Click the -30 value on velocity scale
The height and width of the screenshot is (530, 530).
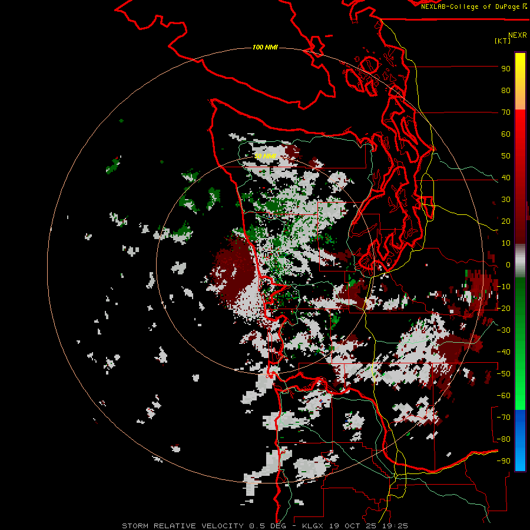coord(503,330)
